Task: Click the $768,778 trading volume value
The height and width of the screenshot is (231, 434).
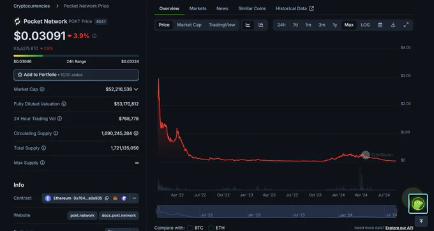Action: 129,119
